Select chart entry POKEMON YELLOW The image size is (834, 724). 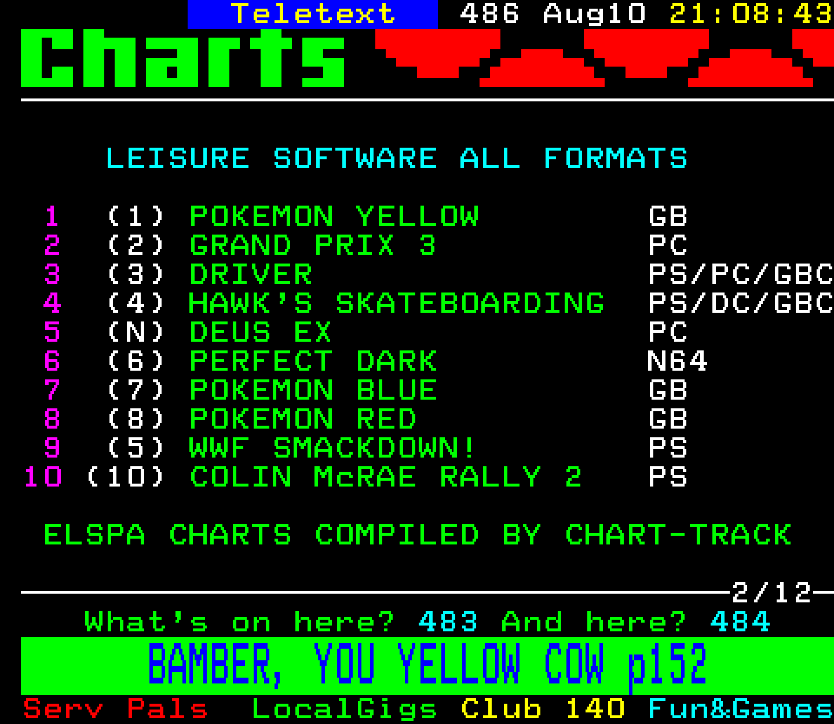(x=334, y=217)
